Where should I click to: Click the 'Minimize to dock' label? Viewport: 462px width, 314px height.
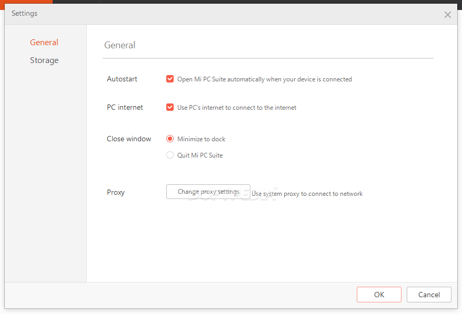pyautogui.click(x=201, y=139)
